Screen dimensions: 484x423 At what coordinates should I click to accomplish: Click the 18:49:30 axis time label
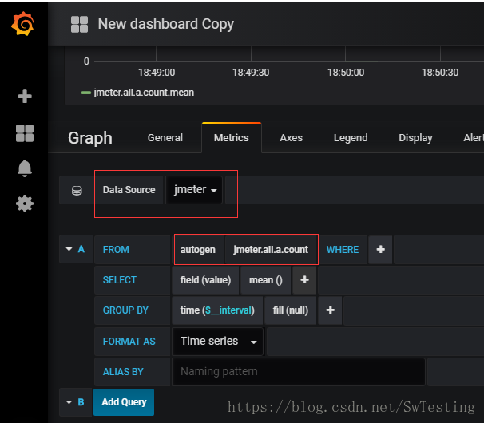click(x=251, y=73)
